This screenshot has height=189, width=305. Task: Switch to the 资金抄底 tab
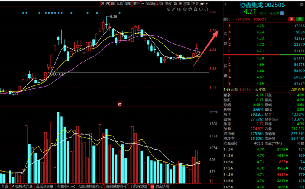tap(162, 186)
